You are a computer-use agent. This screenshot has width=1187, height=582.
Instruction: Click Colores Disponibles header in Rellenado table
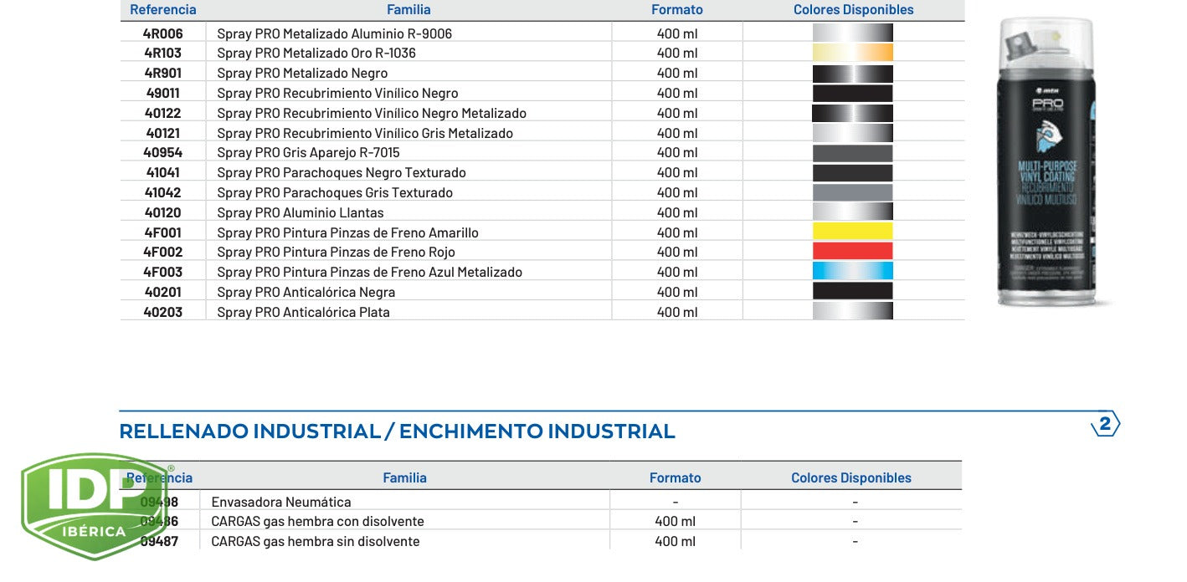pos(851,478)
